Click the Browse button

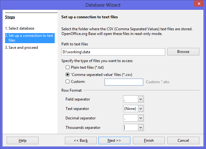click(183, 52)
